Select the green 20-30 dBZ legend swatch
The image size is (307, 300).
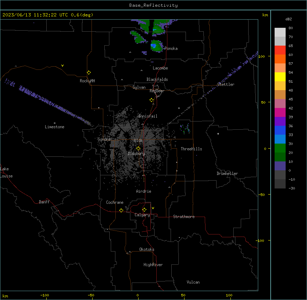click(x=280, y=148)
